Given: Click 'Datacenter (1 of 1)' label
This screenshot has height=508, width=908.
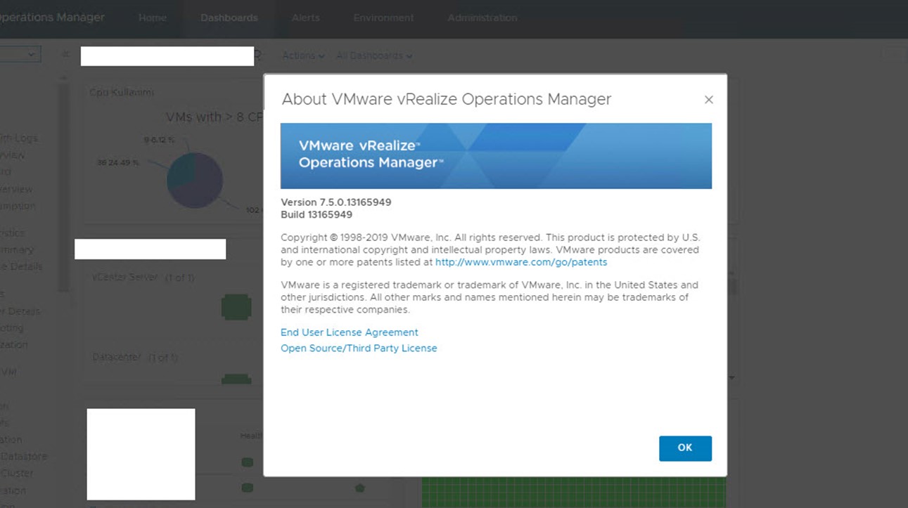Looking at the screenshot, I should (135, 357).
